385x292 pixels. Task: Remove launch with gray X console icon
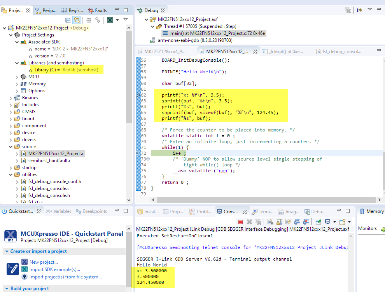(x=249, y=222)
